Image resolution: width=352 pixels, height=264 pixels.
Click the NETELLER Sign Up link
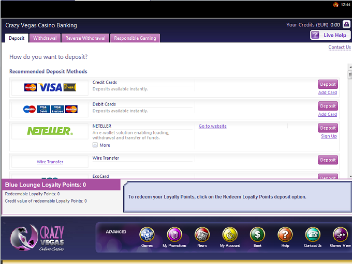(x=329, y=136)
